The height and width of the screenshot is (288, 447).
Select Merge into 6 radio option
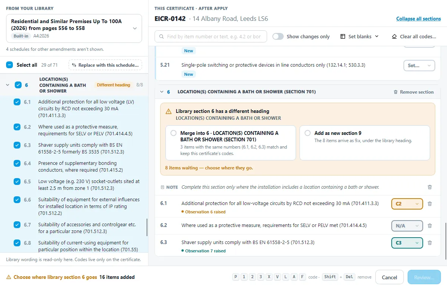[x=173, y=133]
